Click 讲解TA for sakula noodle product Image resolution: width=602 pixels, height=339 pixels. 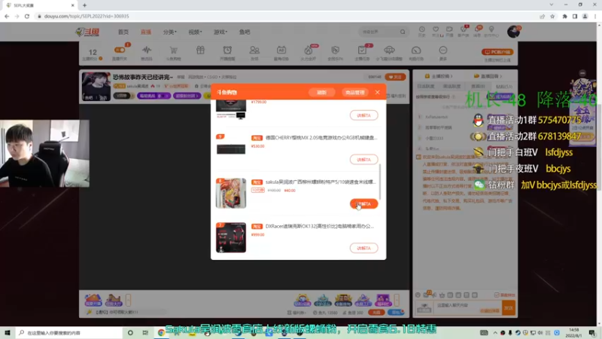(x=363, y=203)
